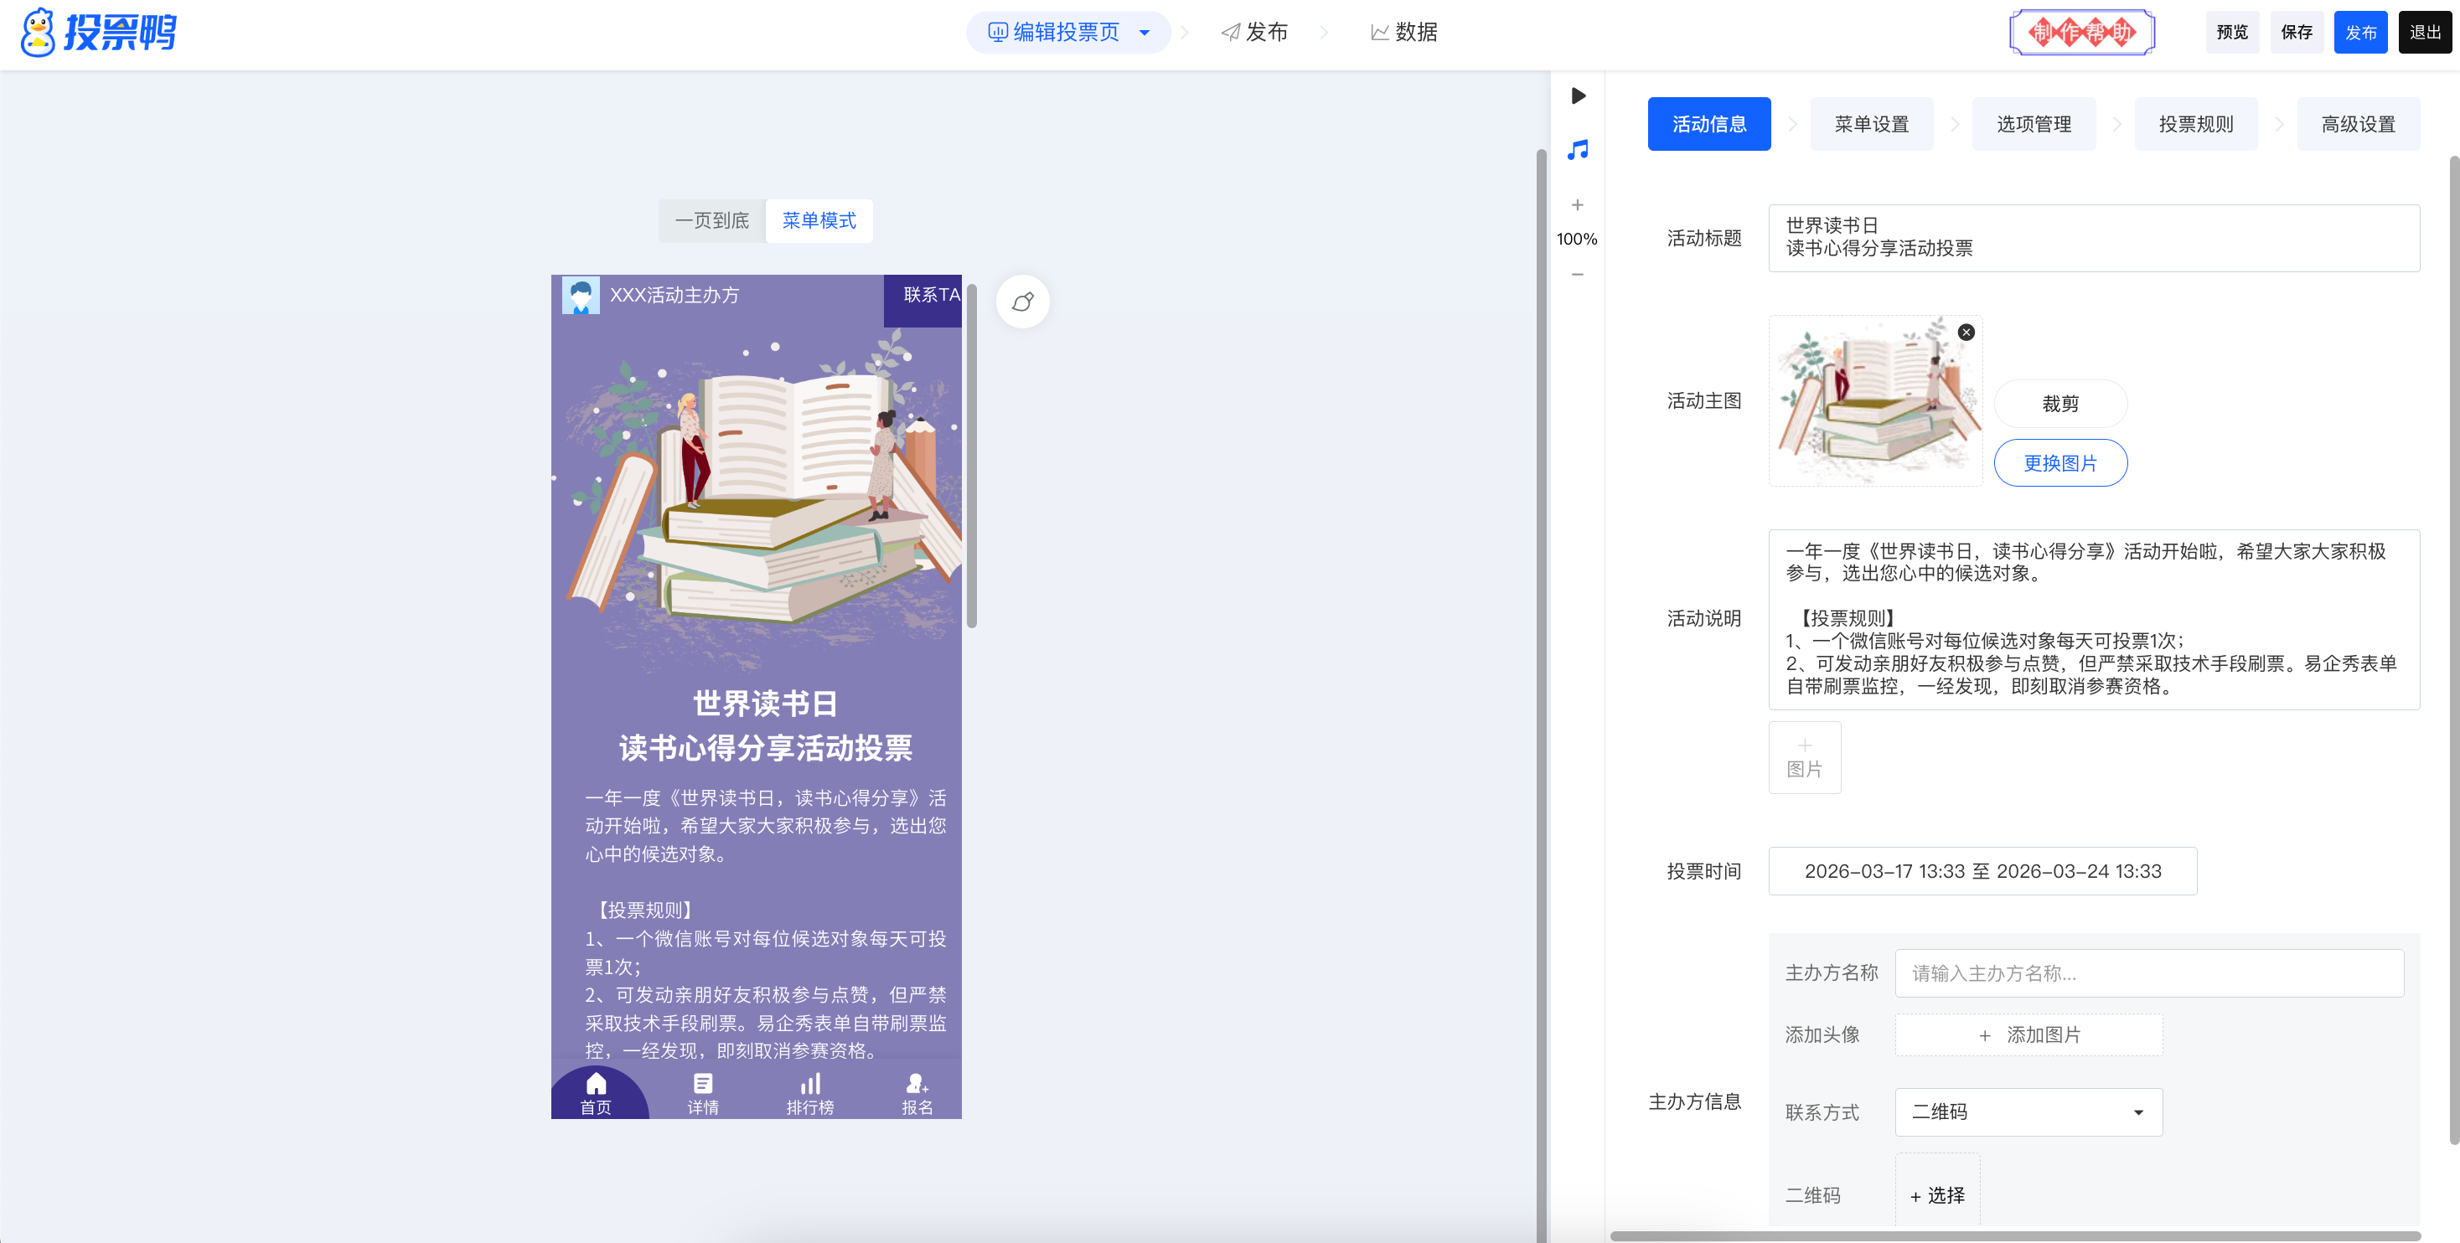
Task: Click the theme paint bucket icon
Action: (x=1022, y=302)
